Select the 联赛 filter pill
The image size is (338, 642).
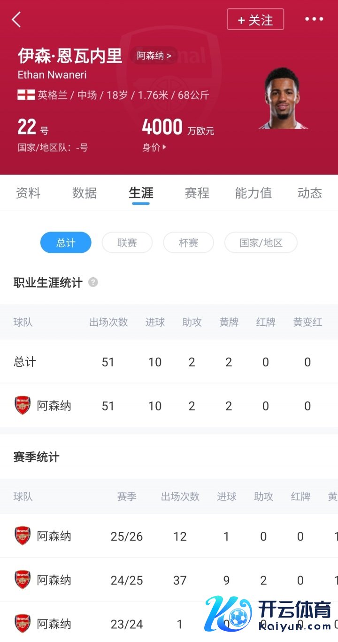point(127,243)
